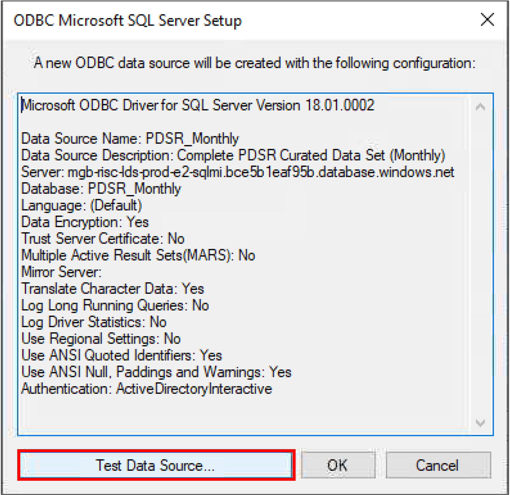
Task: Click the Multiple Active Result Sets(MARS) line
Action: click(138, 255)
